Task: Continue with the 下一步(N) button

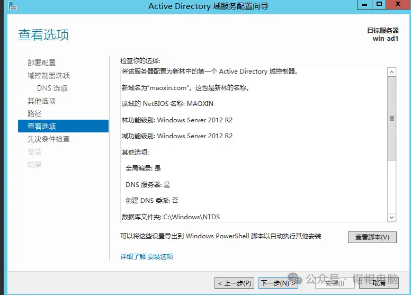Action: click(x=278, y=283)
